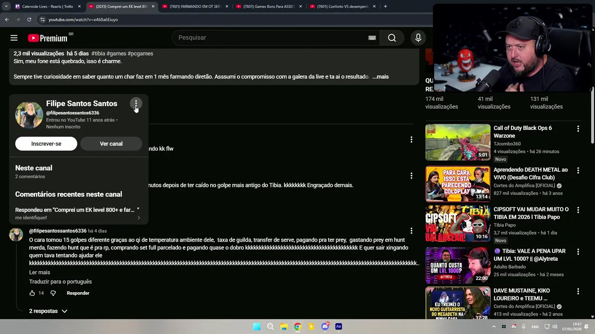Show hidden system tray icons
Screen dimensions: 595x334
[494, 327]
